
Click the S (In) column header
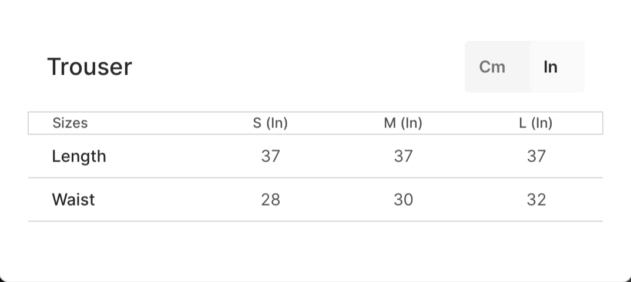coord(270,123)
